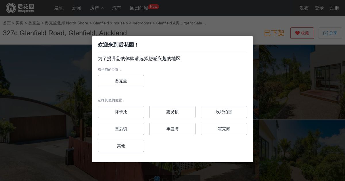
Task: Choose 霍克湾 region button
Action: [x=224, y=129]
